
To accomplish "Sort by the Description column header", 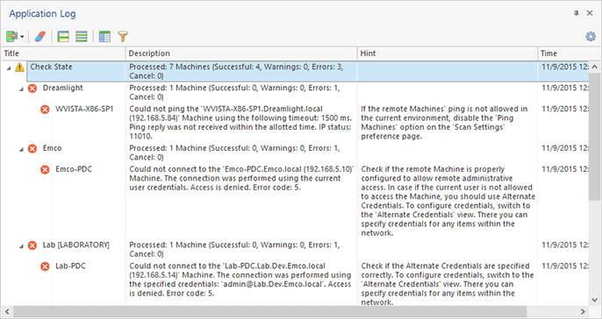I will (x=241, y=53).
